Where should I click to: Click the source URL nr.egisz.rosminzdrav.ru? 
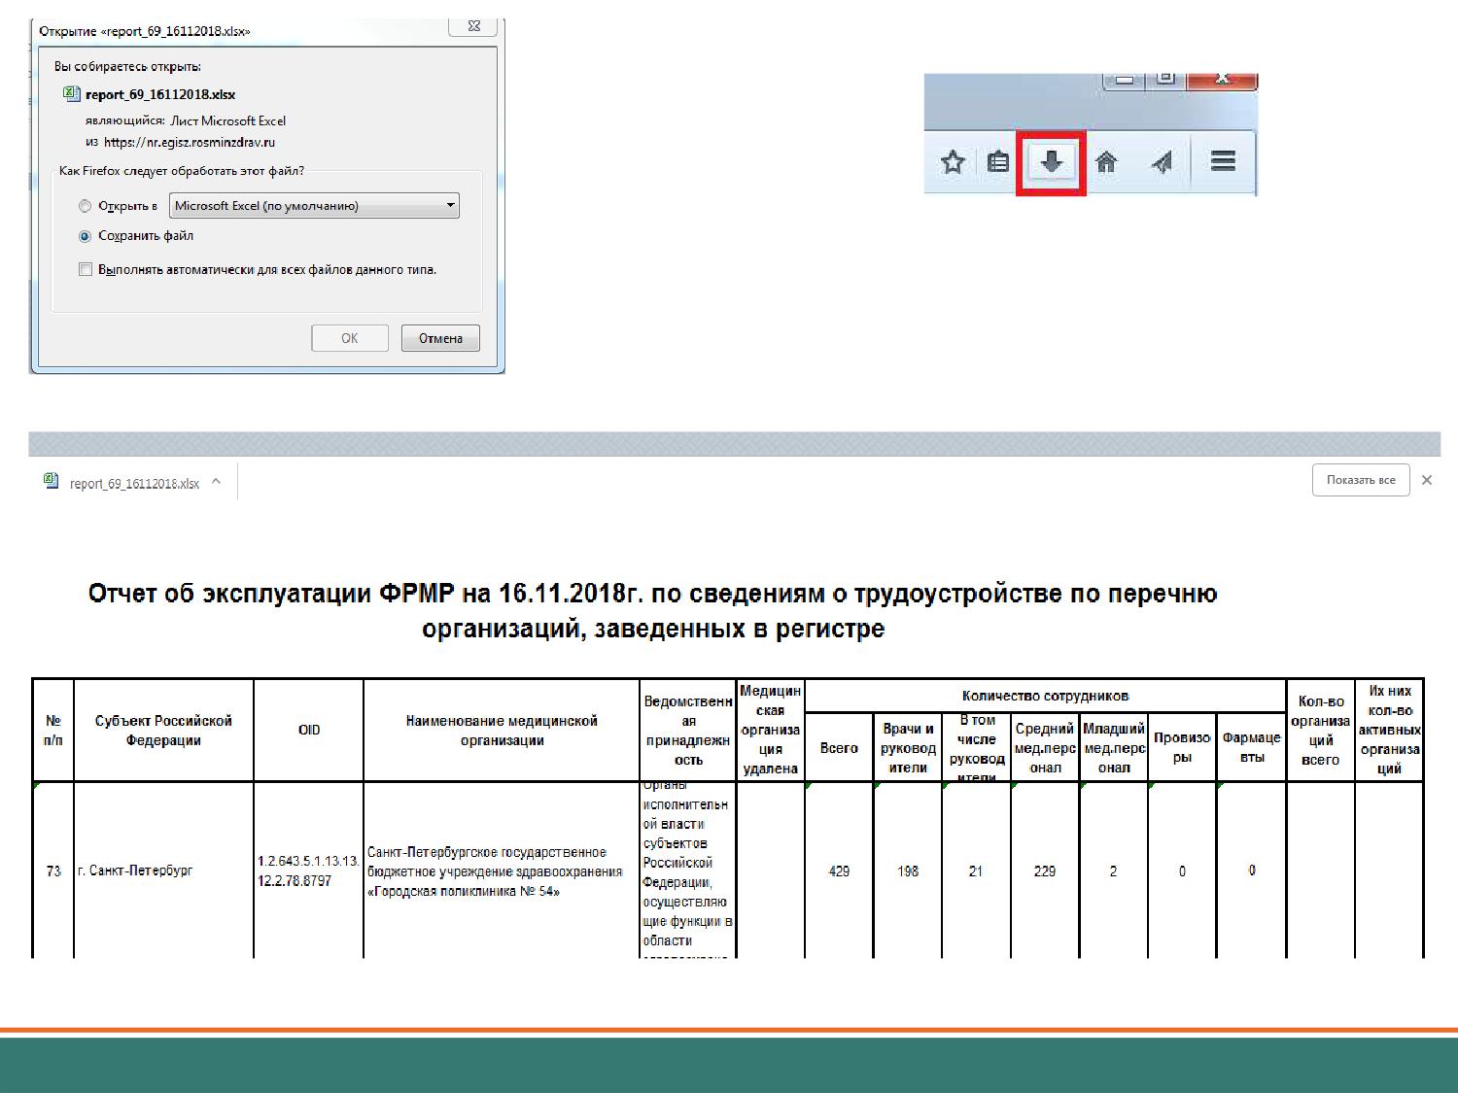(190, 142)
